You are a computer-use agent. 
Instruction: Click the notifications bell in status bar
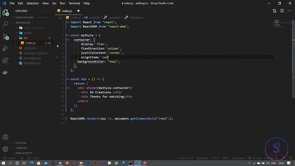(290, 158)
